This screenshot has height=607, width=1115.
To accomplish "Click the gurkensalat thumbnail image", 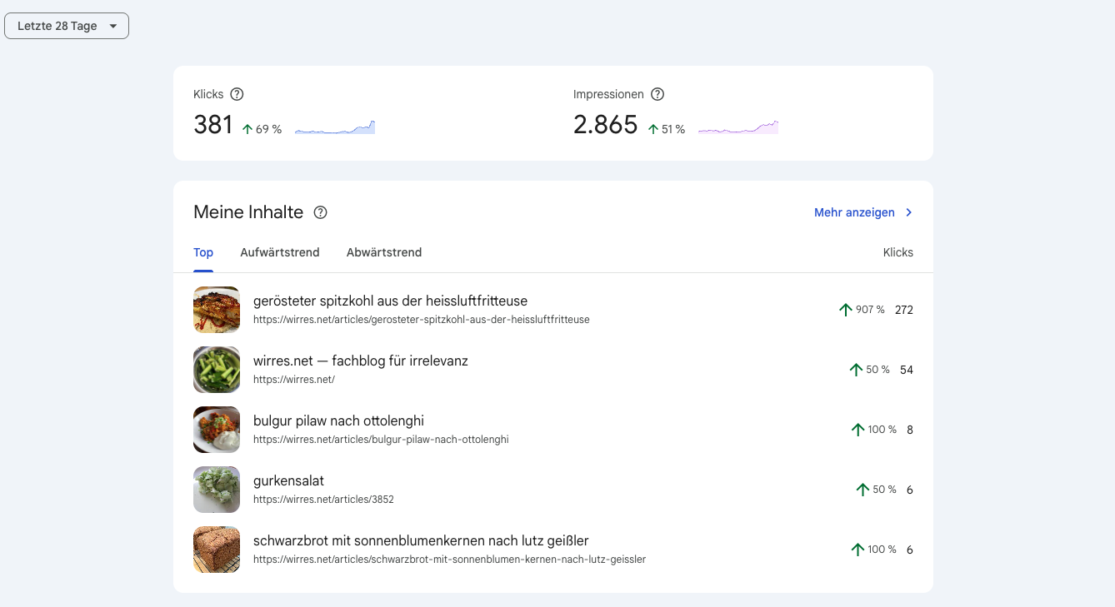I will 217,490.
